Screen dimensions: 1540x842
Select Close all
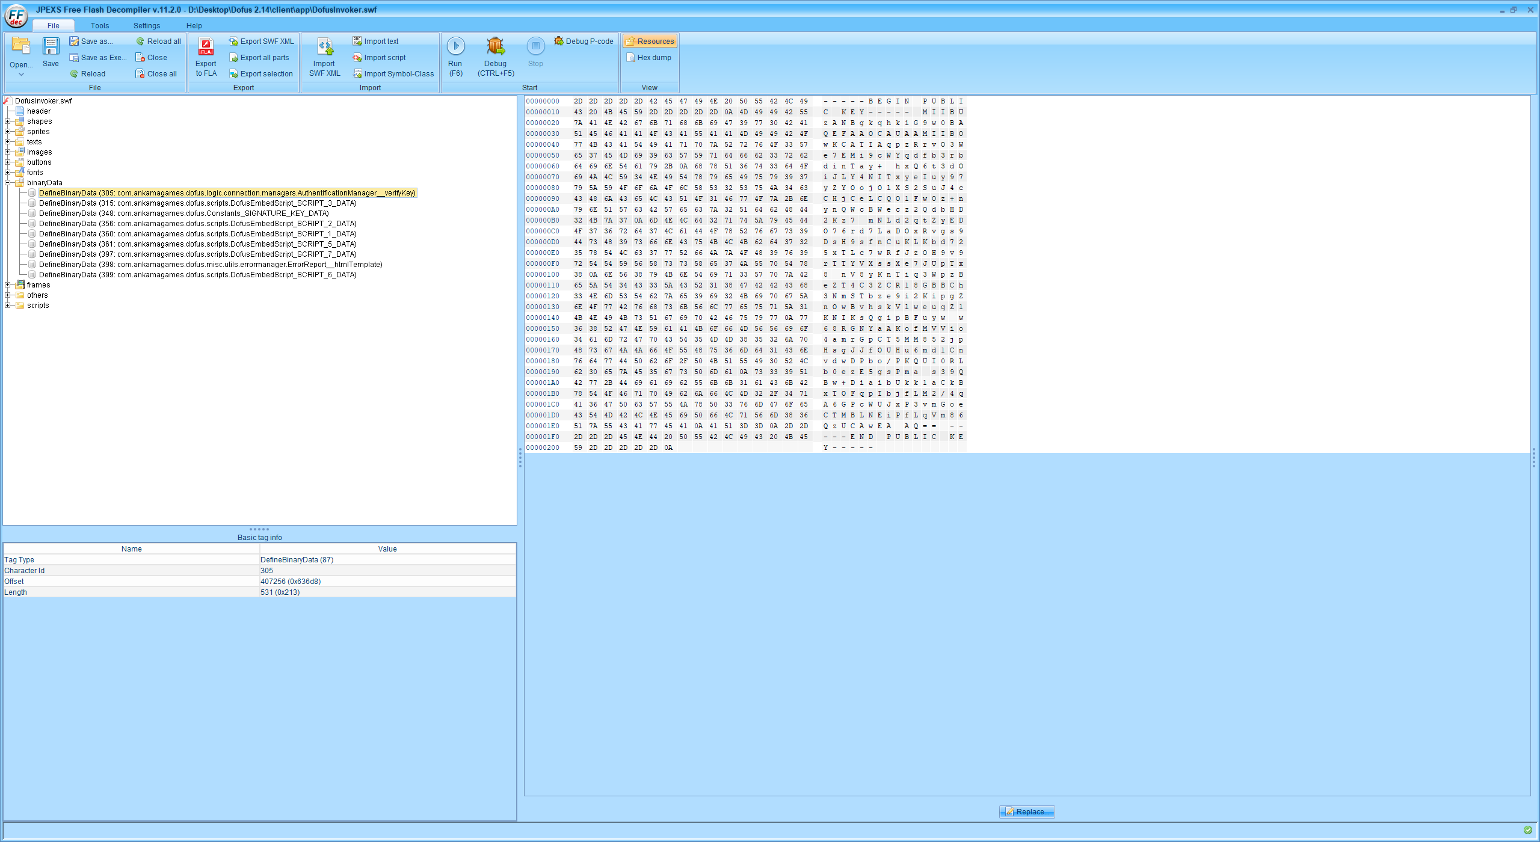[x=156, y=74]
